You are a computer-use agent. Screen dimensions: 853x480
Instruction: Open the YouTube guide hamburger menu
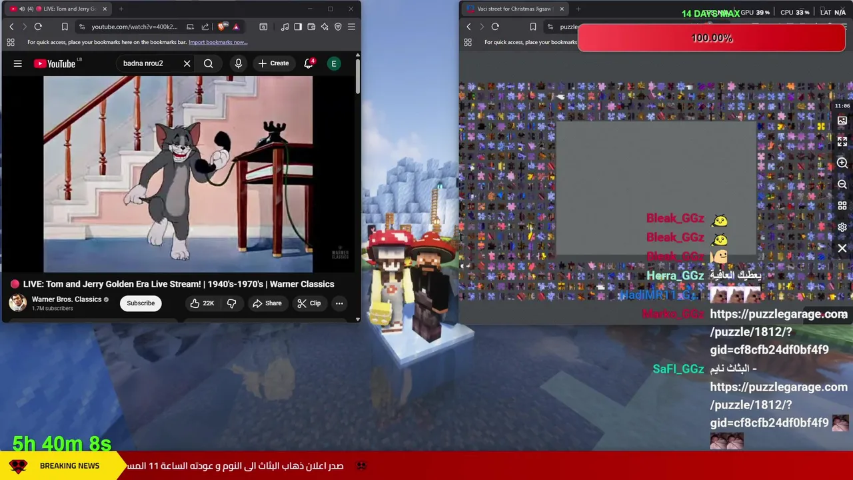pyautogui.click(x=18, y=63)
